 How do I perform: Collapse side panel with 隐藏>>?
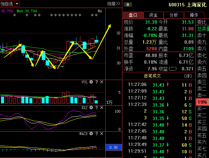pos(113,4)
